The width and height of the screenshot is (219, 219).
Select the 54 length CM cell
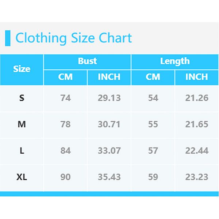[x=153, y=98]
